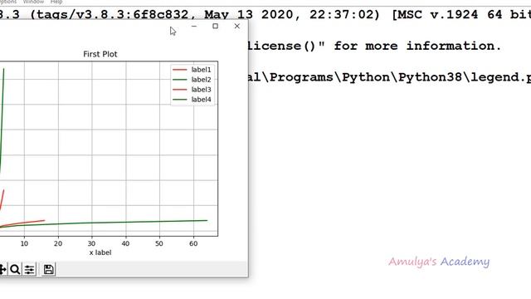The image size is (531, 299).
Task: Click the "for more" words in the shell
Action: pyautogui.click(x=366, y=46)
